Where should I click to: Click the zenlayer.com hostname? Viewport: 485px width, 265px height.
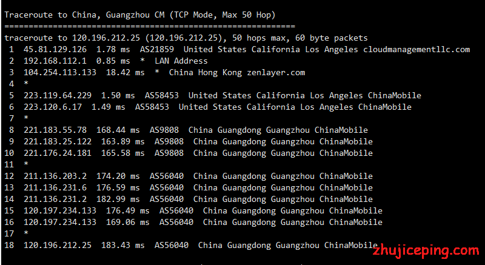(276, 73)
